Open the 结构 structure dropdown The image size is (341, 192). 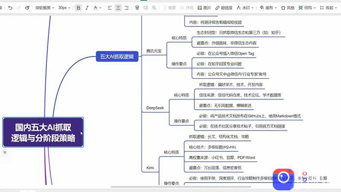[x=307, y=8]
